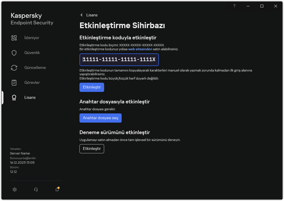Image resolution: width=284 pixels, height=201 pixels.
Task: Click Anahtar dosyası seç button
Action: pyautogui.click(x=100, y=118)
